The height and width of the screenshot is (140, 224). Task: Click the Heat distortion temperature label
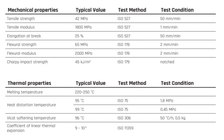[27, 105]
